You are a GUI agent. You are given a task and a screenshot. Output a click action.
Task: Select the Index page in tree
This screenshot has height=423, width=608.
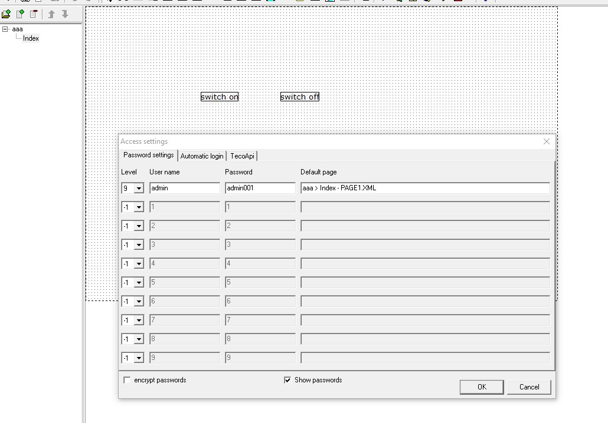(31, 38)
